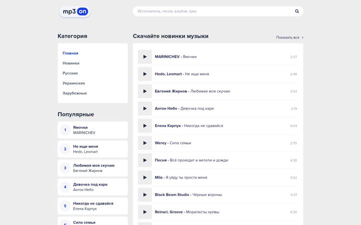Click title Песня - Всё проходит и метели и дожди
This screenshot has width=361, height=225.
[192, 160]
